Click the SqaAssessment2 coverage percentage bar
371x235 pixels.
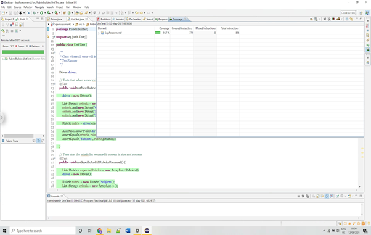click(158, 33)
